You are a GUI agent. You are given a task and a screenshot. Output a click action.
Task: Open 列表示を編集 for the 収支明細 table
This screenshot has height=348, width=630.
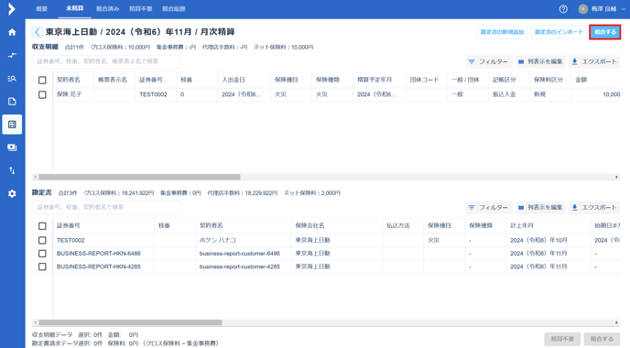pos(540,61)
